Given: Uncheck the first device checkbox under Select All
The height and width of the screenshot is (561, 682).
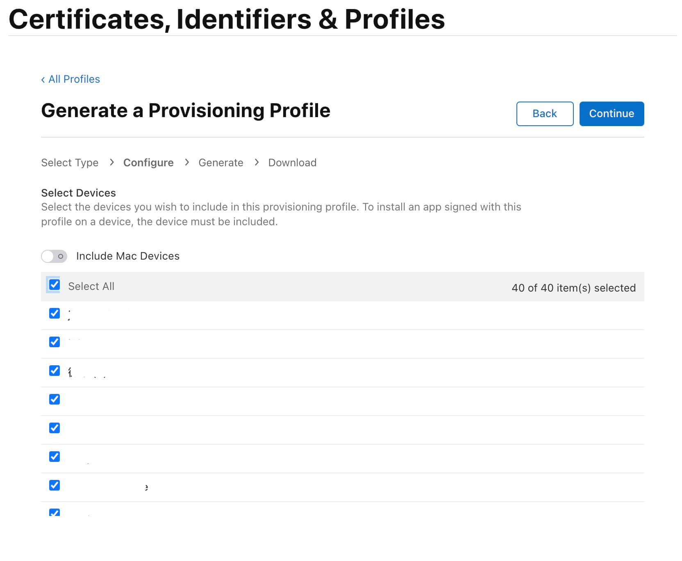Looking at the screenshot, I should tap(55, 314).
